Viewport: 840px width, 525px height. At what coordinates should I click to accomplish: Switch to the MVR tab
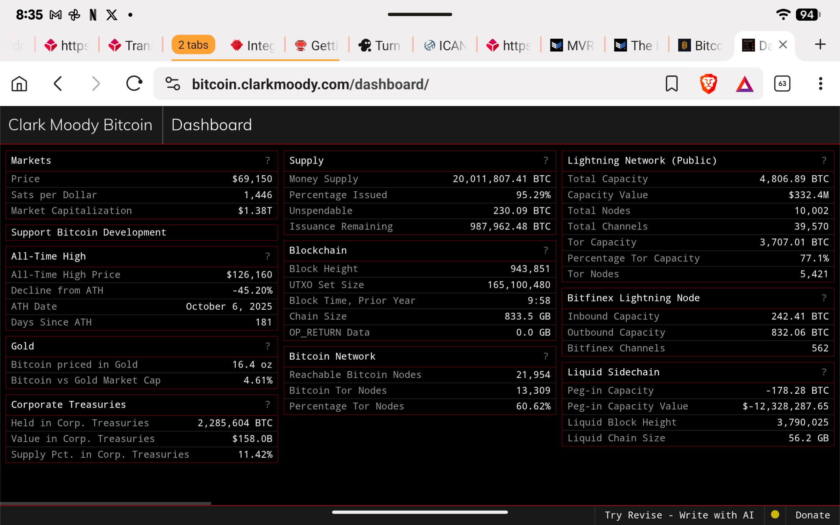[x=573, y=46]
